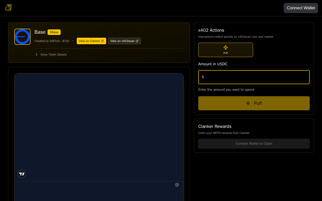Click the x420 smiley logo
The height and width of the screenshot is (201, 322).
coord(8,8)
